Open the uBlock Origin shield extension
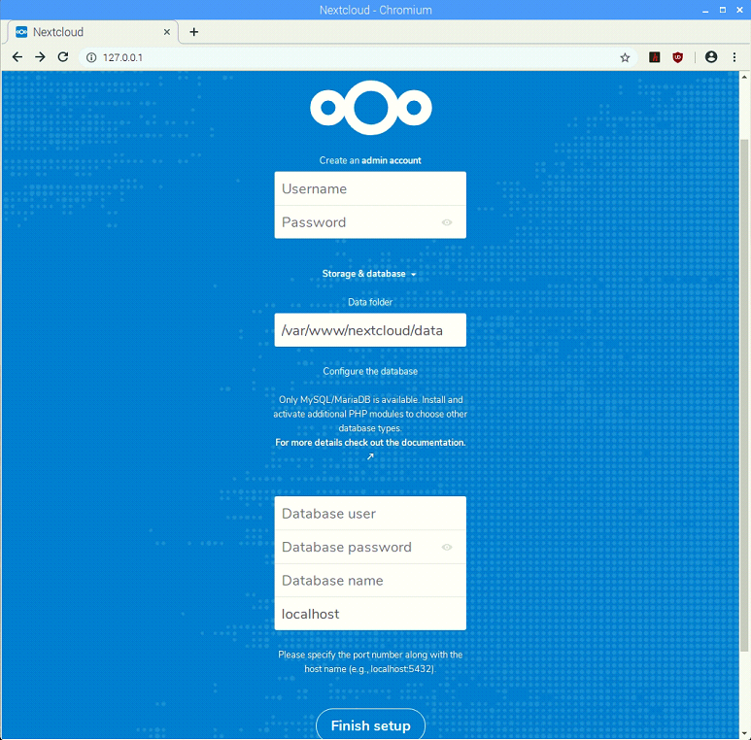Screen dimensions: 751x740 click(x=677, y=57)
